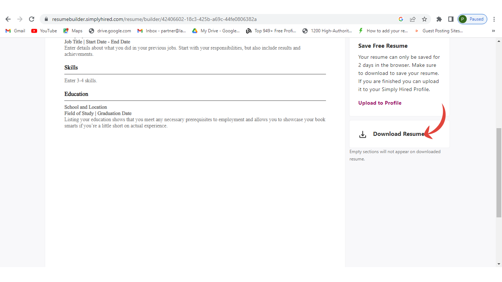Bookmark page with star icon
502x282 pixels.
click(424, 19)
